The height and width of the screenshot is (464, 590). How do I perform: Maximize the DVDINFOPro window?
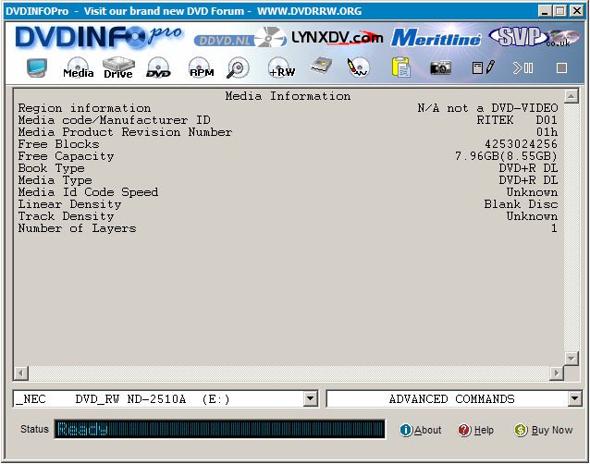[559, 11]
